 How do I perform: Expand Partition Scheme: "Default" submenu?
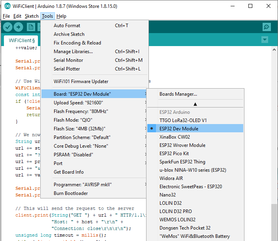[94, 137]
